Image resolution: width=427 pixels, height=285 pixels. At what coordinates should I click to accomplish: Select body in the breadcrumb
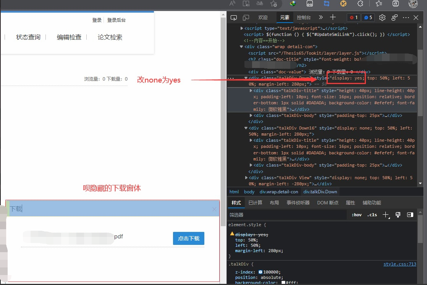point(249,192)
